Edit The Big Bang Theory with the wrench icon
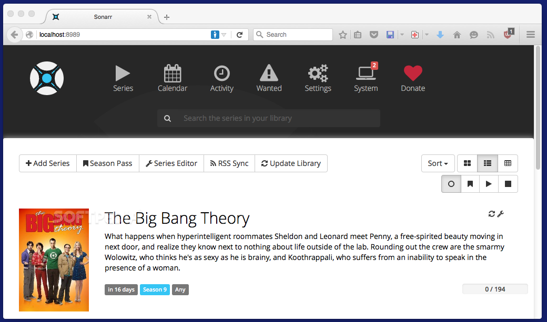The height and width of the screenshot is (322, 547). [501, 214]
